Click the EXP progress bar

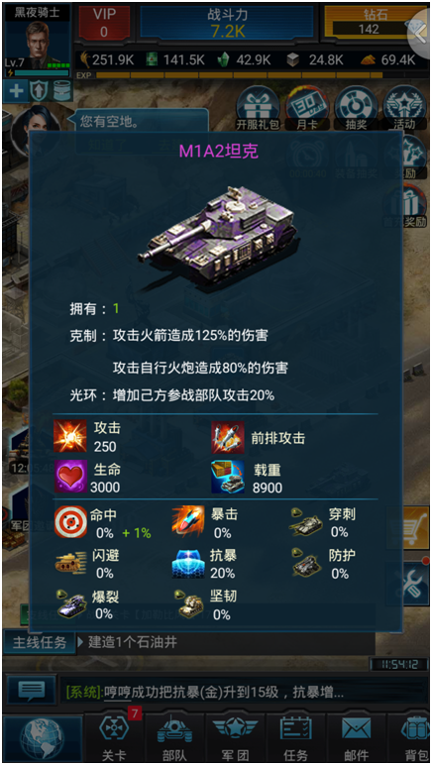point(240,75)
